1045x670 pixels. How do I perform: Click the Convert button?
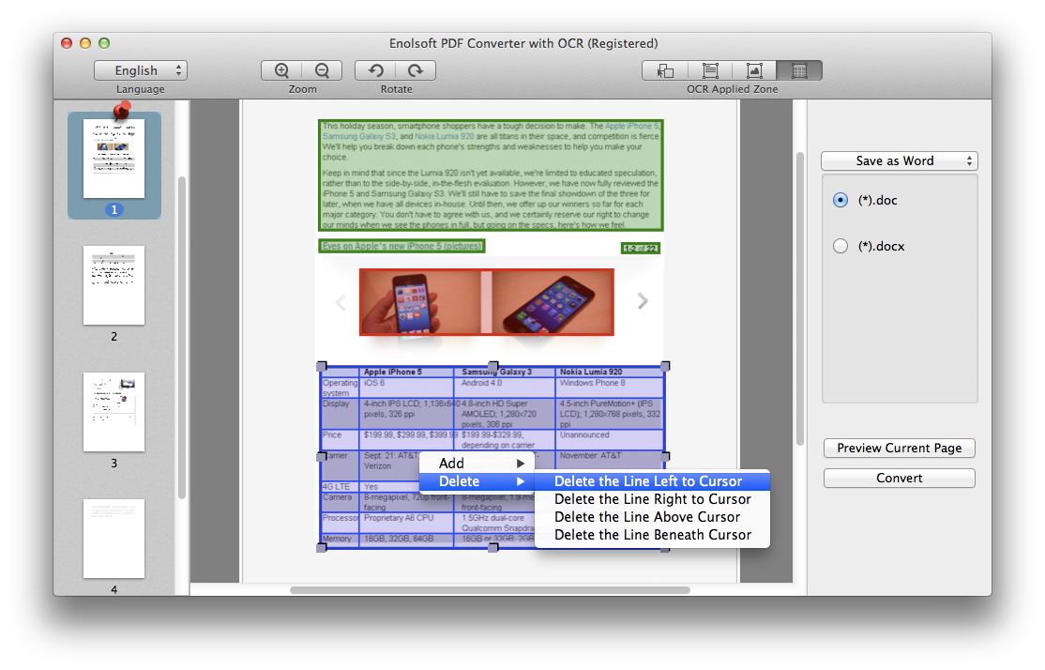click(899, 478)
